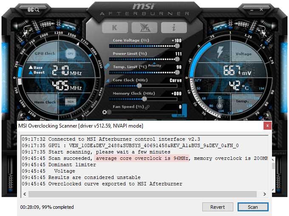The image size is (289, 216).
Task: Click the GPU chip icon on the clock gauge
Action: click(x=71, y=54)
